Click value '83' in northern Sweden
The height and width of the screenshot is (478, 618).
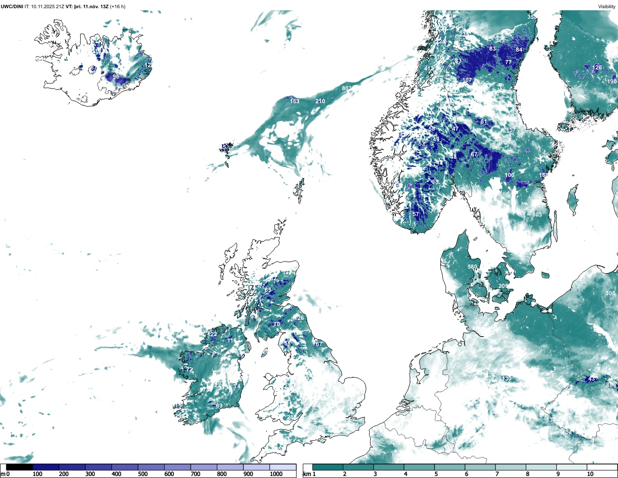click(492, 49)
